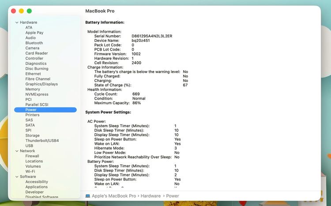The height and width of the screenshot is (206, 331).
Task: Click the Cycle Count value 669
Action: [x=136, y=94]
